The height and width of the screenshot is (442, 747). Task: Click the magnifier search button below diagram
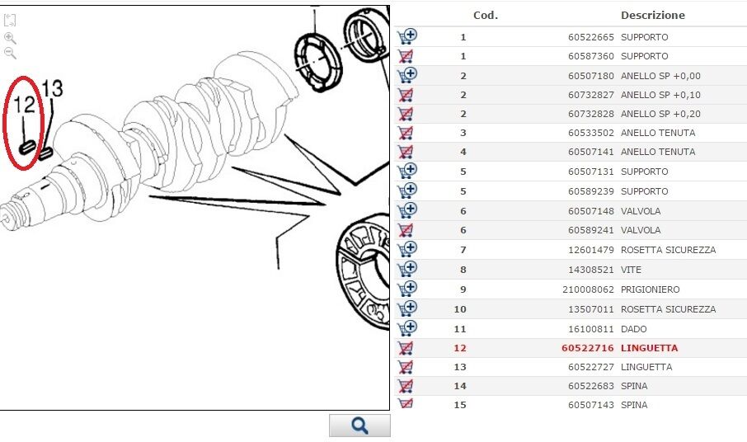359,426
